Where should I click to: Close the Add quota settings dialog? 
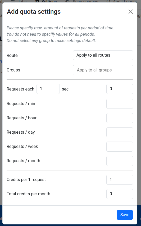click(x=131, y=12)
